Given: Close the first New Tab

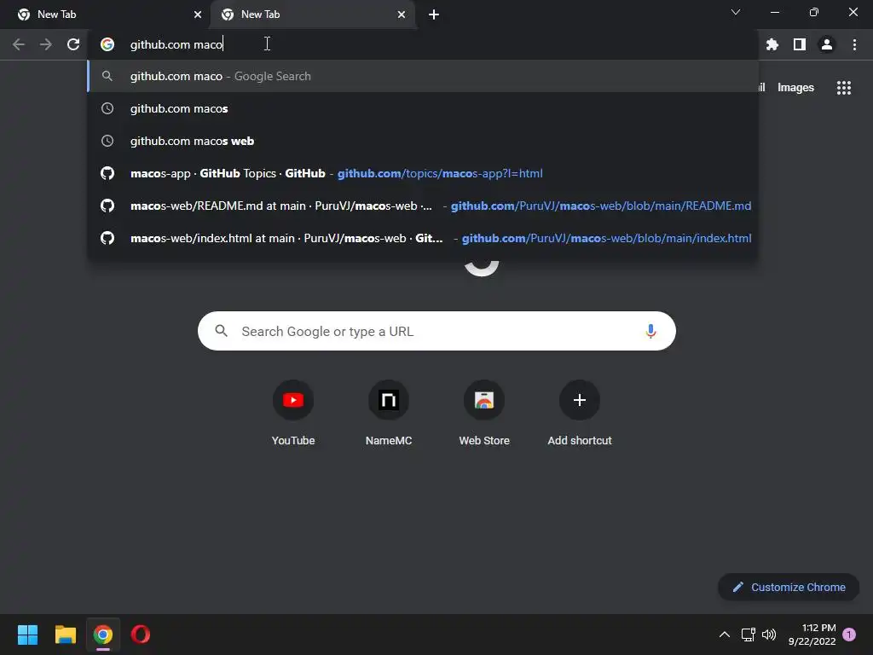Looking at the screenshot, I should click(x=198, y=14).
